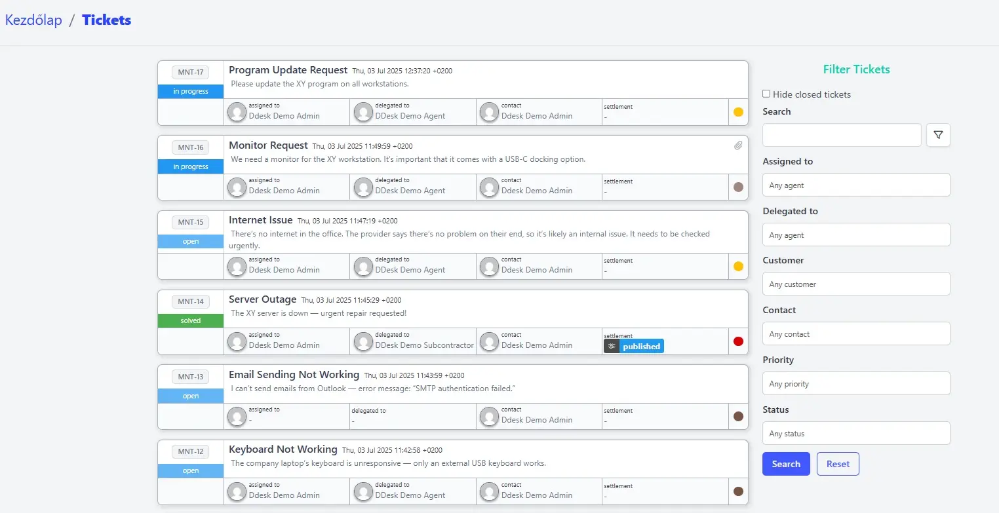The height and width of the screenshot is (513, 999).
Task: Click the assigned-to avatar on Keyboard Not Working
Action: pos(237,491)
